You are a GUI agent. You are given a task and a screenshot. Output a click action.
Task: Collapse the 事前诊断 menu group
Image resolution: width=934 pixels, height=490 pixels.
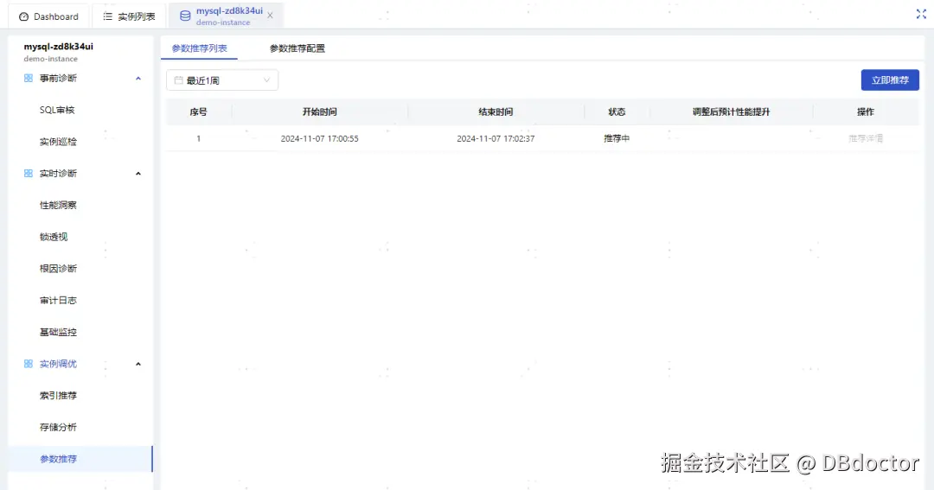pos(138,78)
